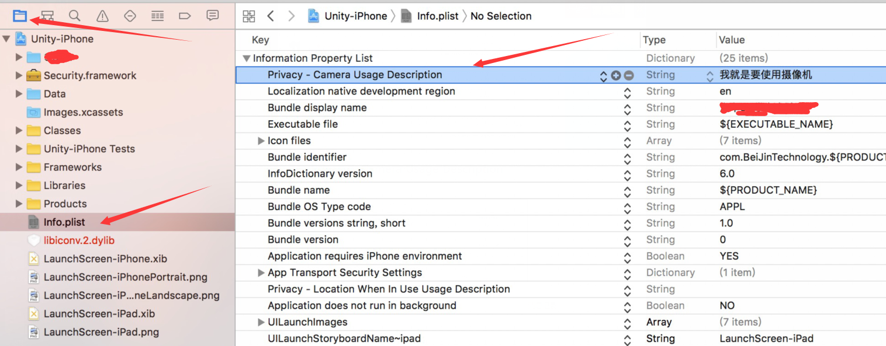
Task: Open the Test navigator diamond icon
Action: [x=130, y=16]
